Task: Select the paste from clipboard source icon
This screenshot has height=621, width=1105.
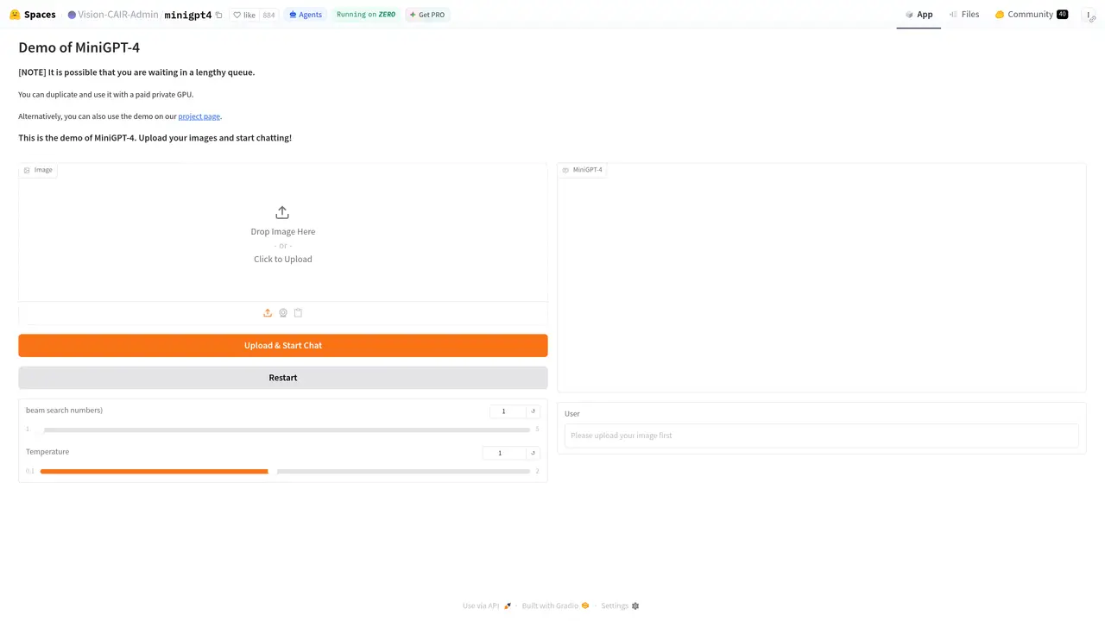Action: click(x=299, y=313)
